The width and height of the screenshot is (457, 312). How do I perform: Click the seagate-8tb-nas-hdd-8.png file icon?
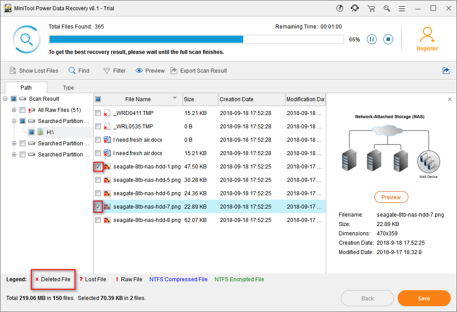coord(107,220)
